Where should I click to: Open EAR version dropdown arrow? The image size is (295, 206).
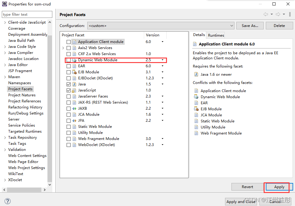[162, 66]
